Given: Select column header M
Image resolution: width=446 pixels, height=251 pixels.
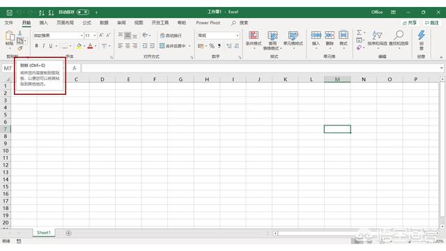Looking at the screenshot, I should [337, 79].
